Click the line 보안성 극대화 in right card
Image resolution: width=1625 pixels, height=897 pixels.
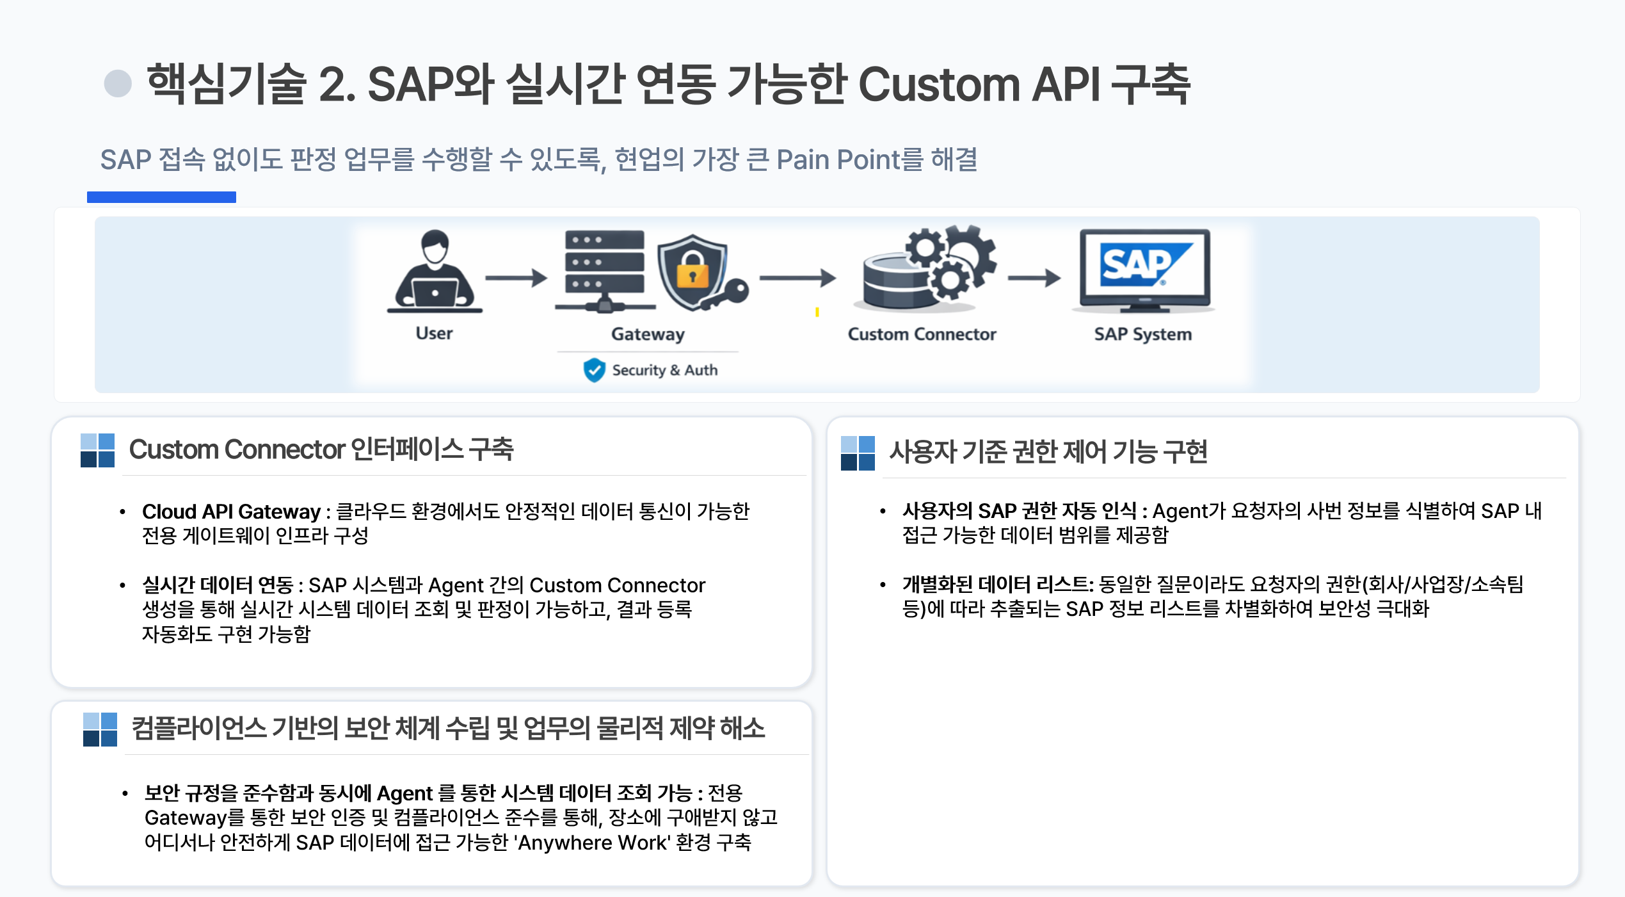[1374, 608]
